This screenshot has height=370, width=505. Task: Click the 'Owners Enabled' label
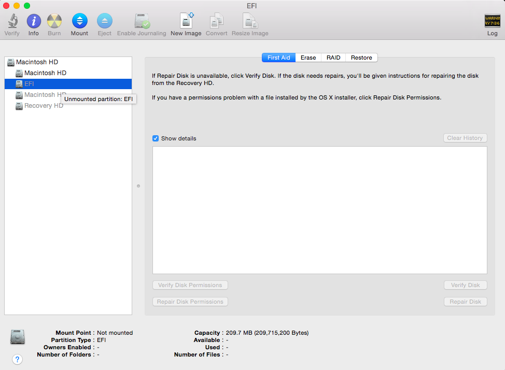tap(67, 347)
